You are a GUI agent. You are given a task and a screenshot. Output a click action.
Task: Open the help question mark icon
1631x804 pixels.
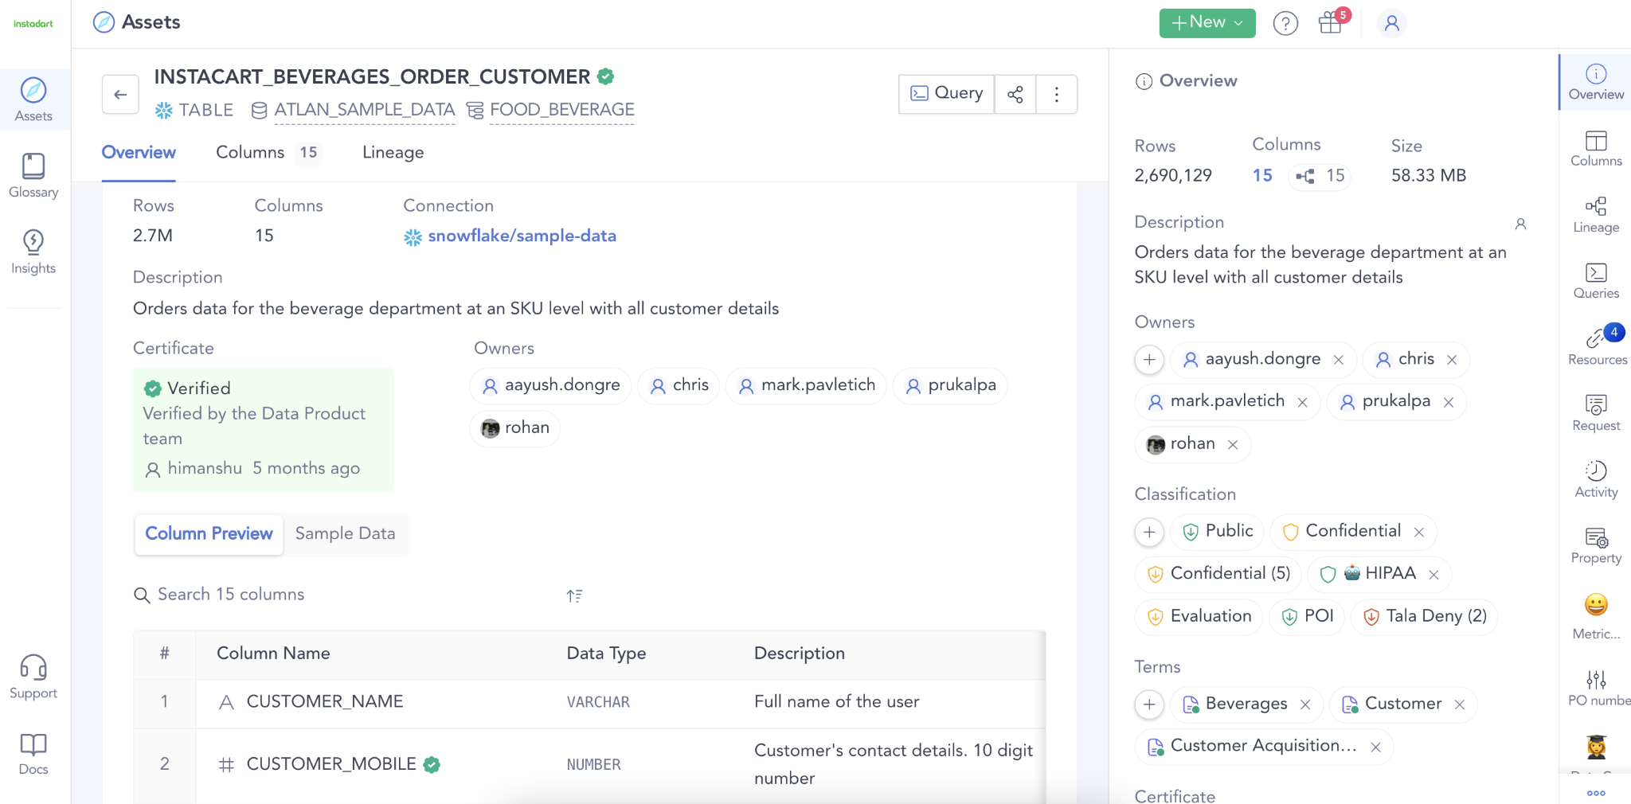coord(1285,23)
